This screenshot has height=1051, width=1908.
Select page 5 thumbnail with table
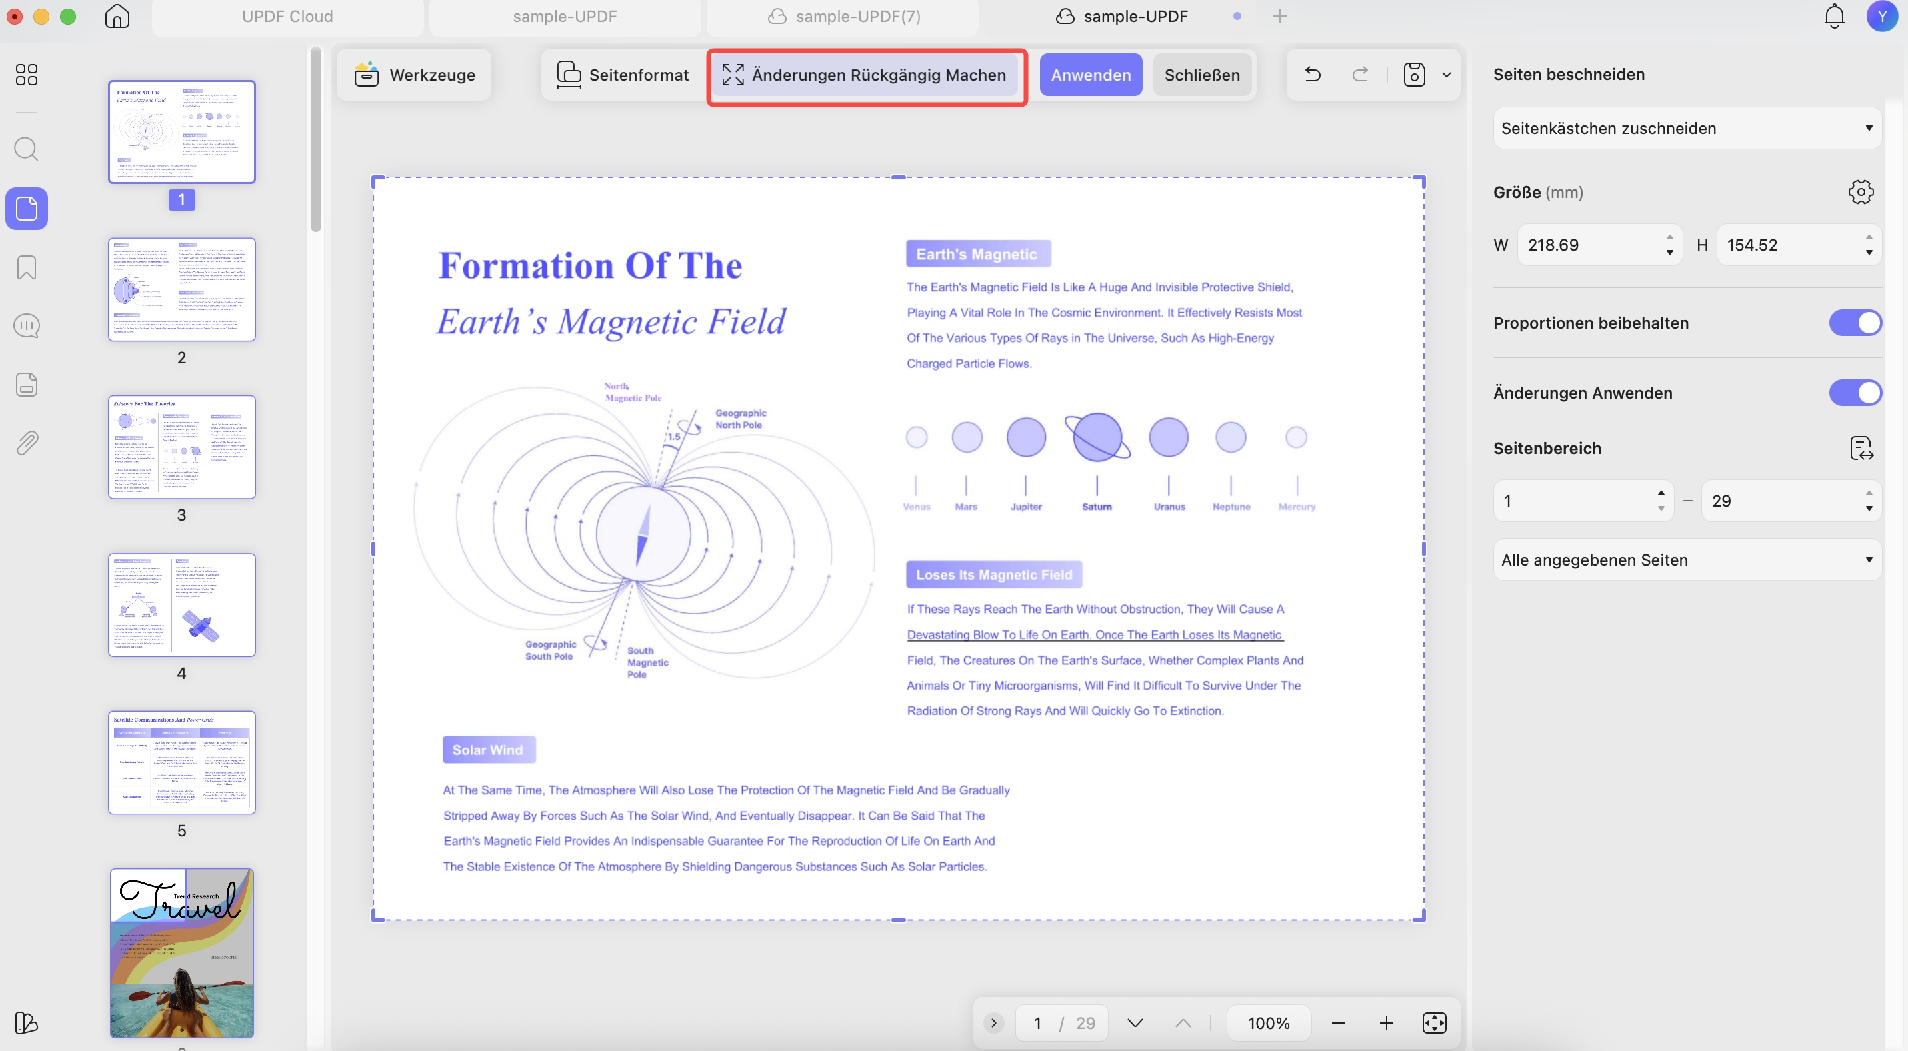click(x=181, y=762)
